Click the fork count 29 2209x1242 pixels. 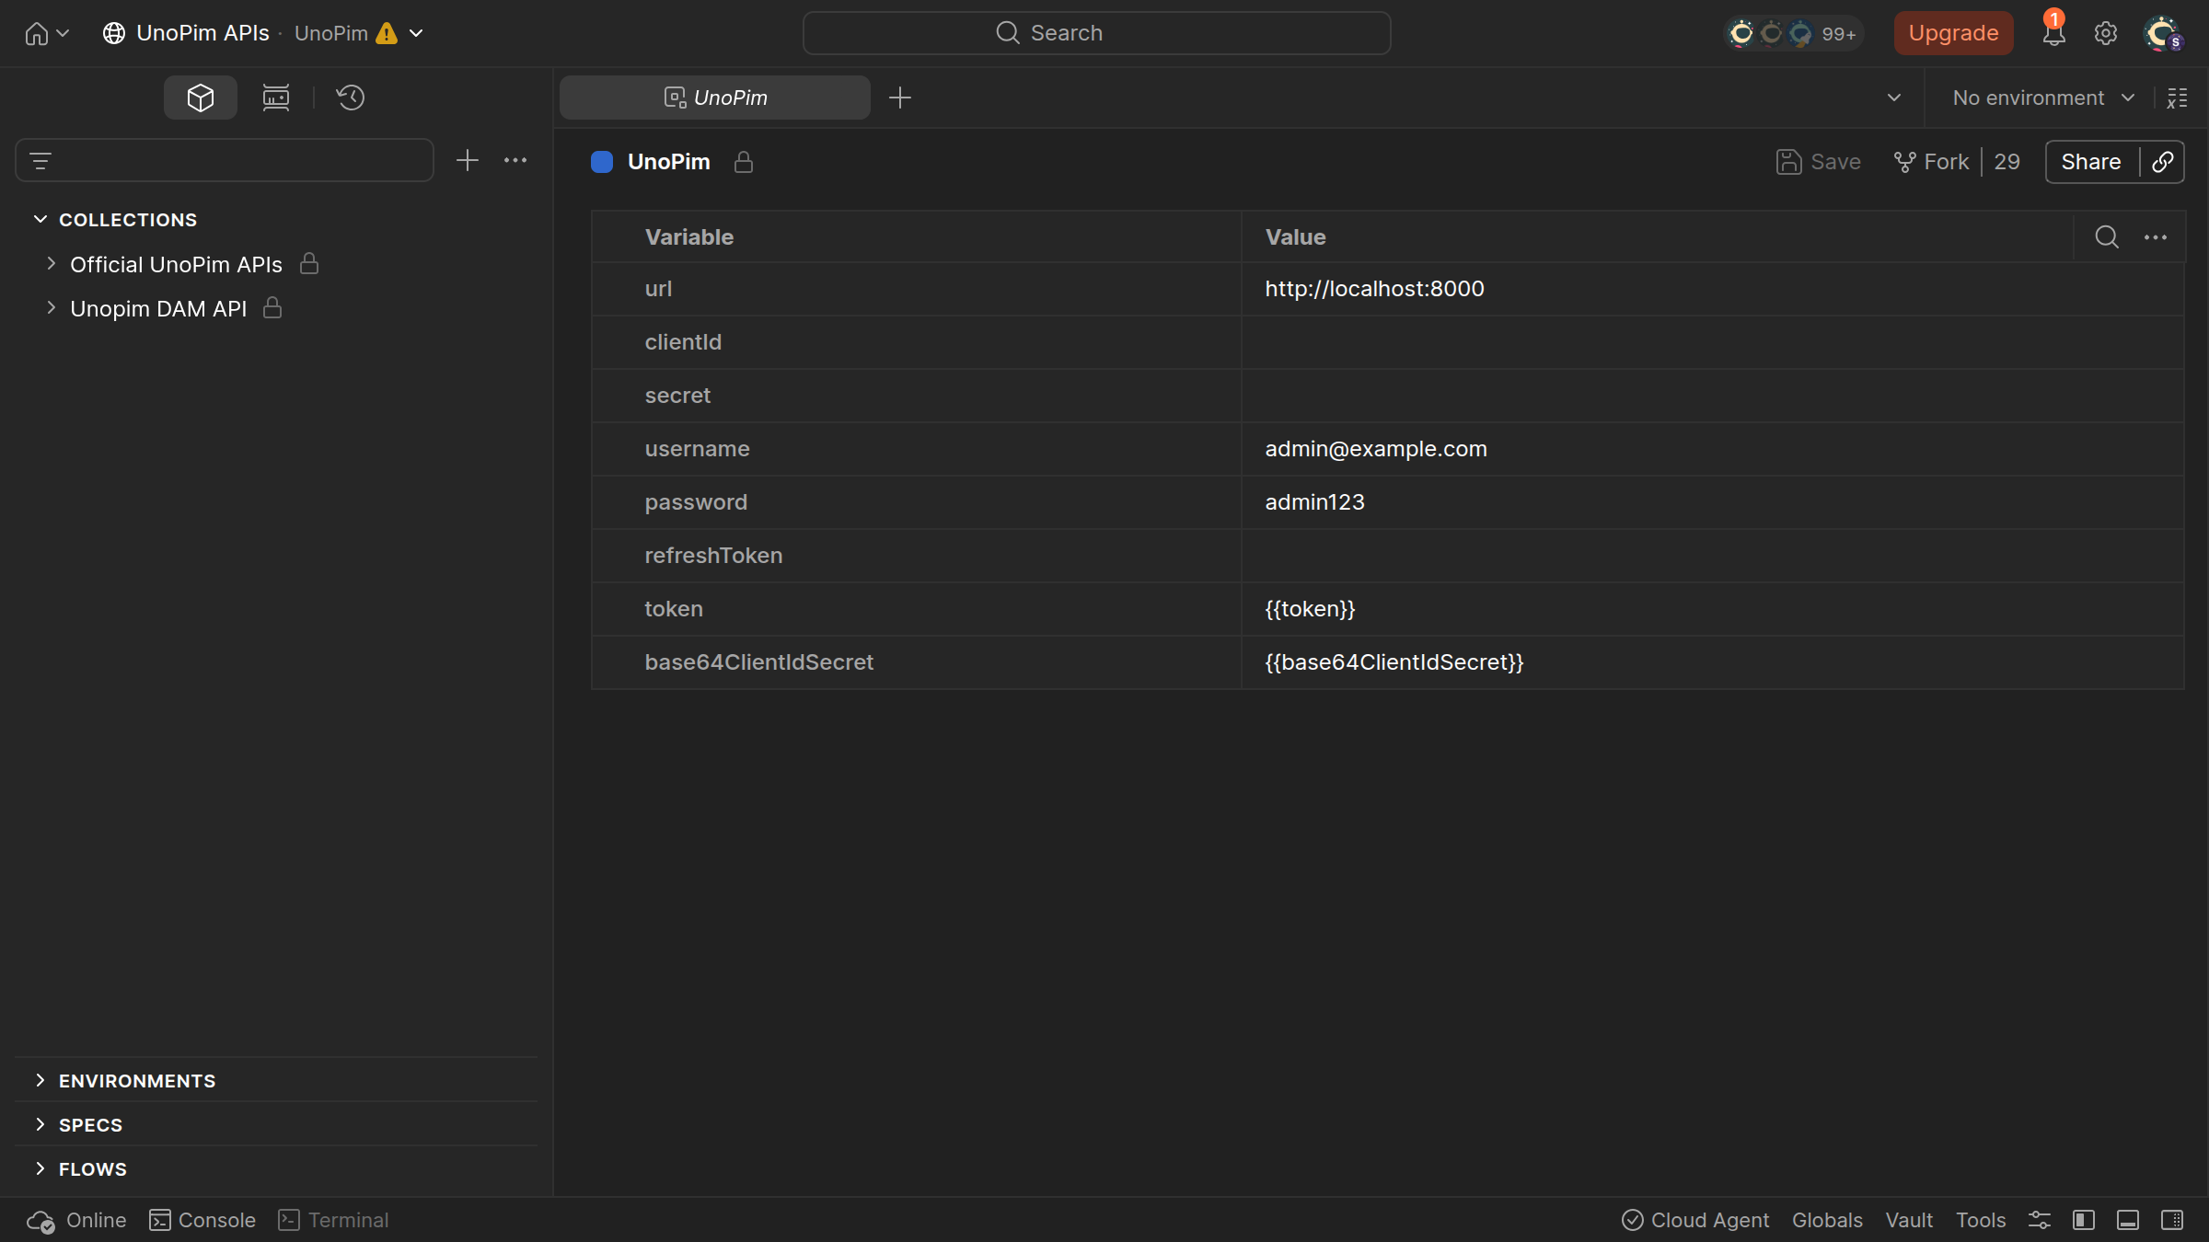2007,162
